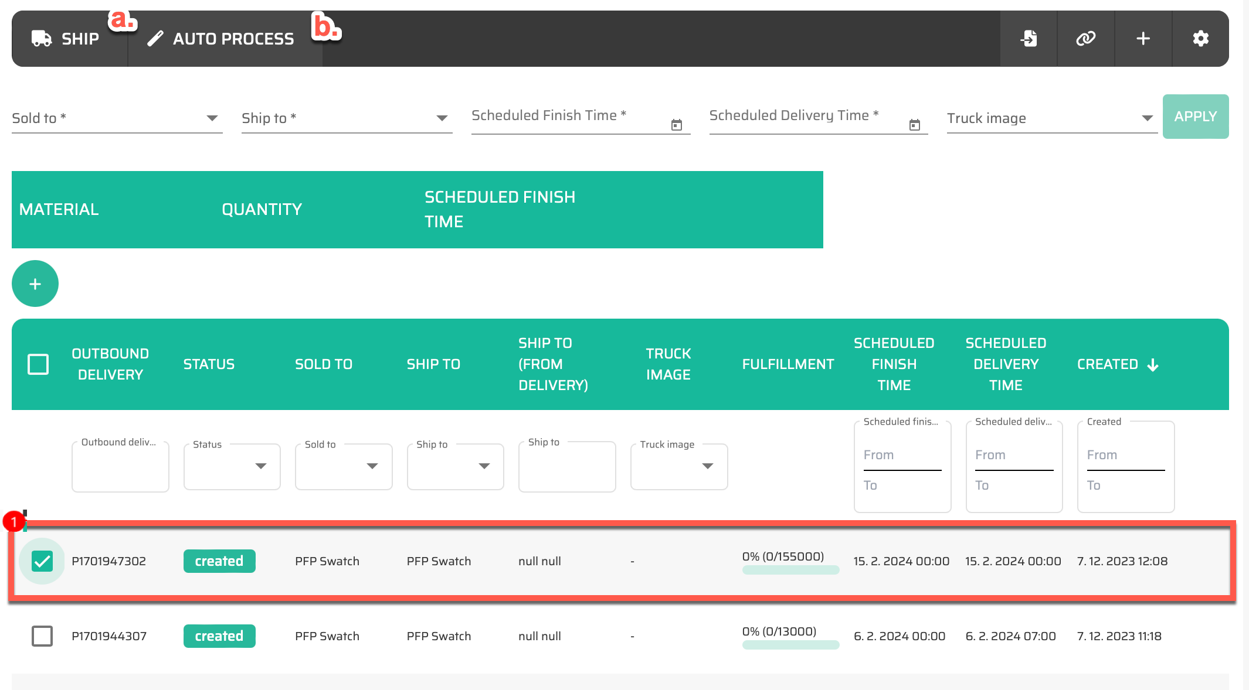Uncheck delivery P1701947302 checkbox

[42, 561]
